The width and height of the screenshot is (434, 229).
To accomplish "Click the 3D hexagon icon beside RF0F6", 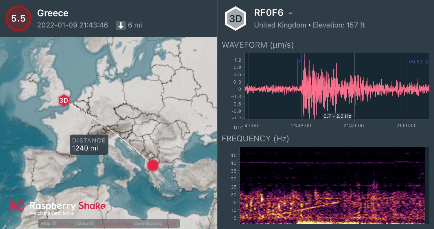I will tap(236, 19).
